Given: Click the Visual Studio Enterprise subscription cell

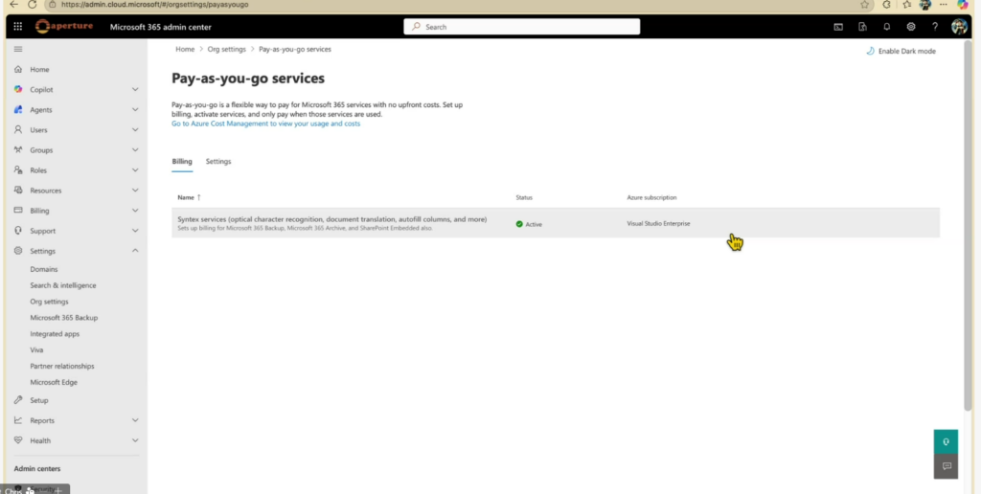Looking at the screenshot, I should 659,223.
